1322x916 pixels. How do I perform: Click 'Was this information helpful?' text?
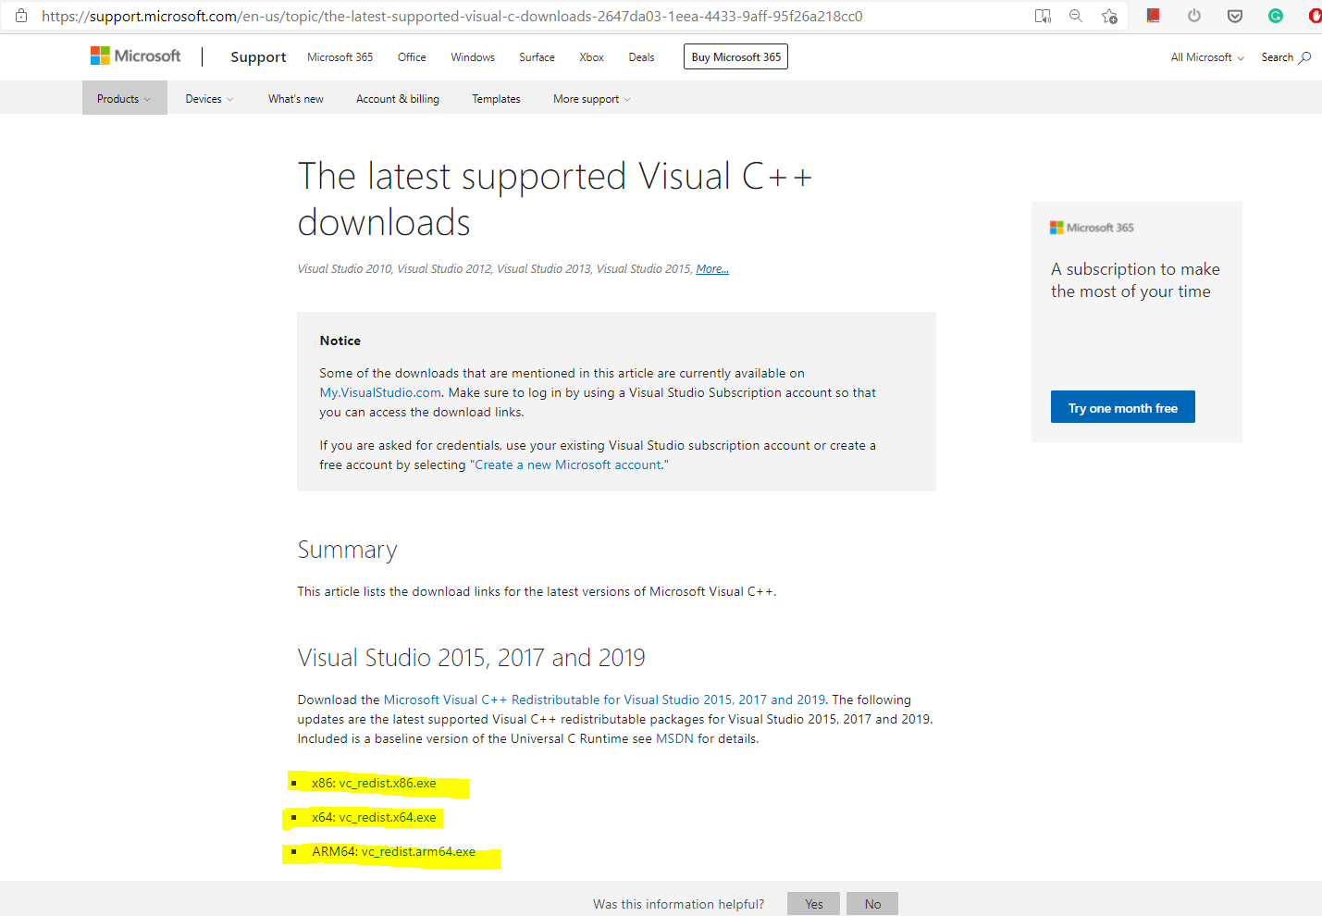(x=679, y=904)
